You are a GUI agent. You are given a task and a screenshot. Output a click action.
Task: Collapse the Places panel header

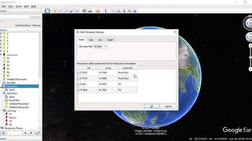click(x=20, y=30)
